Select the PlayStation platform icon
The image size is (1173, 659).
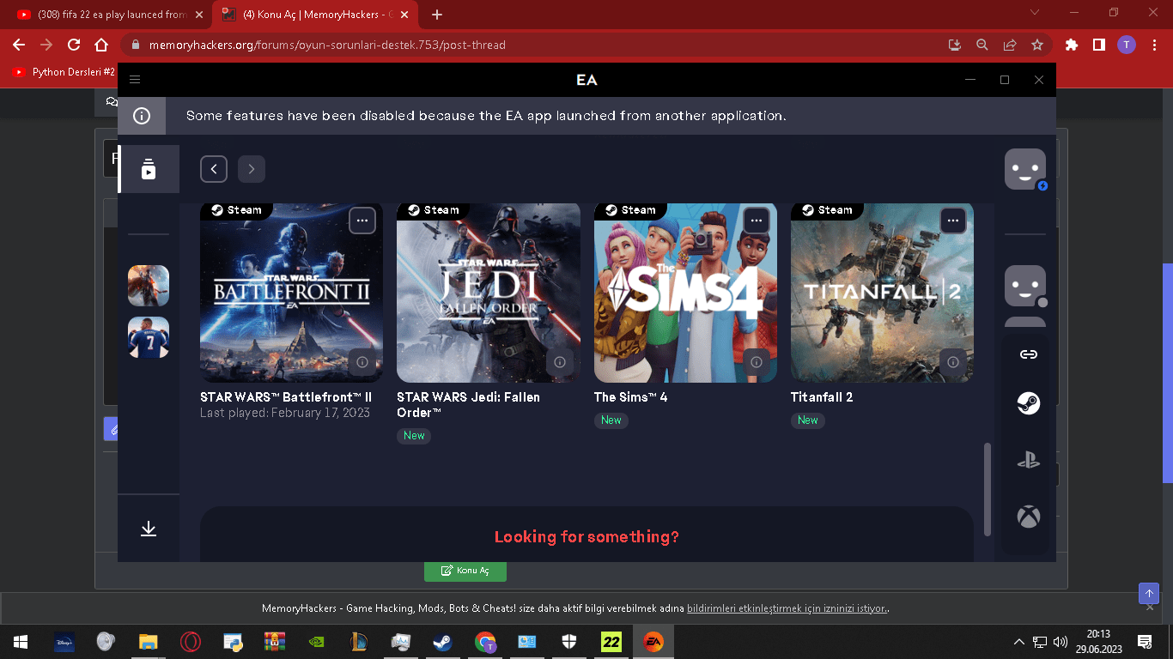click(x=1028, y=461)
